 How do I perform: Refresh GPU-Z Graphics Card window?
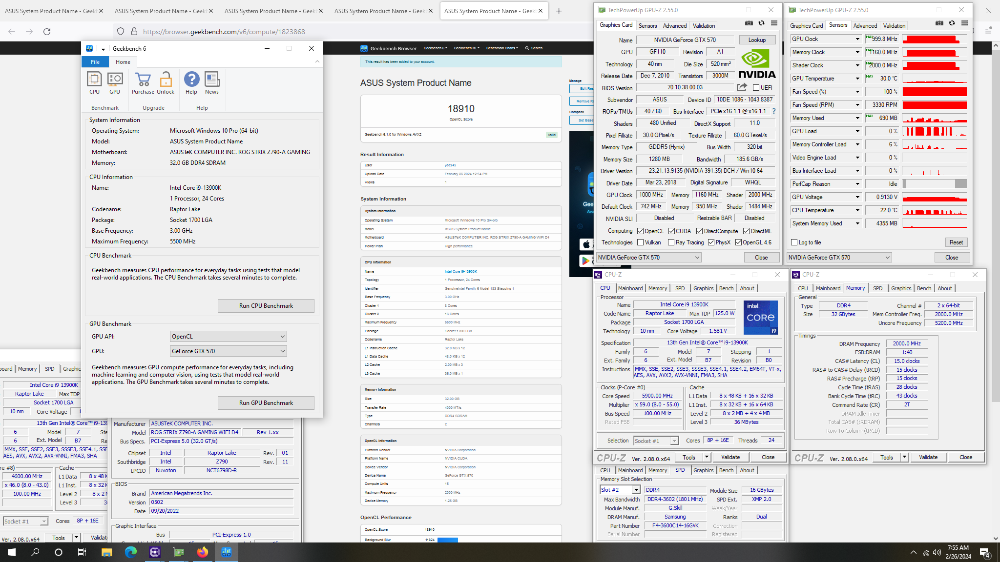pyautogui.click(x=761, y=23)
